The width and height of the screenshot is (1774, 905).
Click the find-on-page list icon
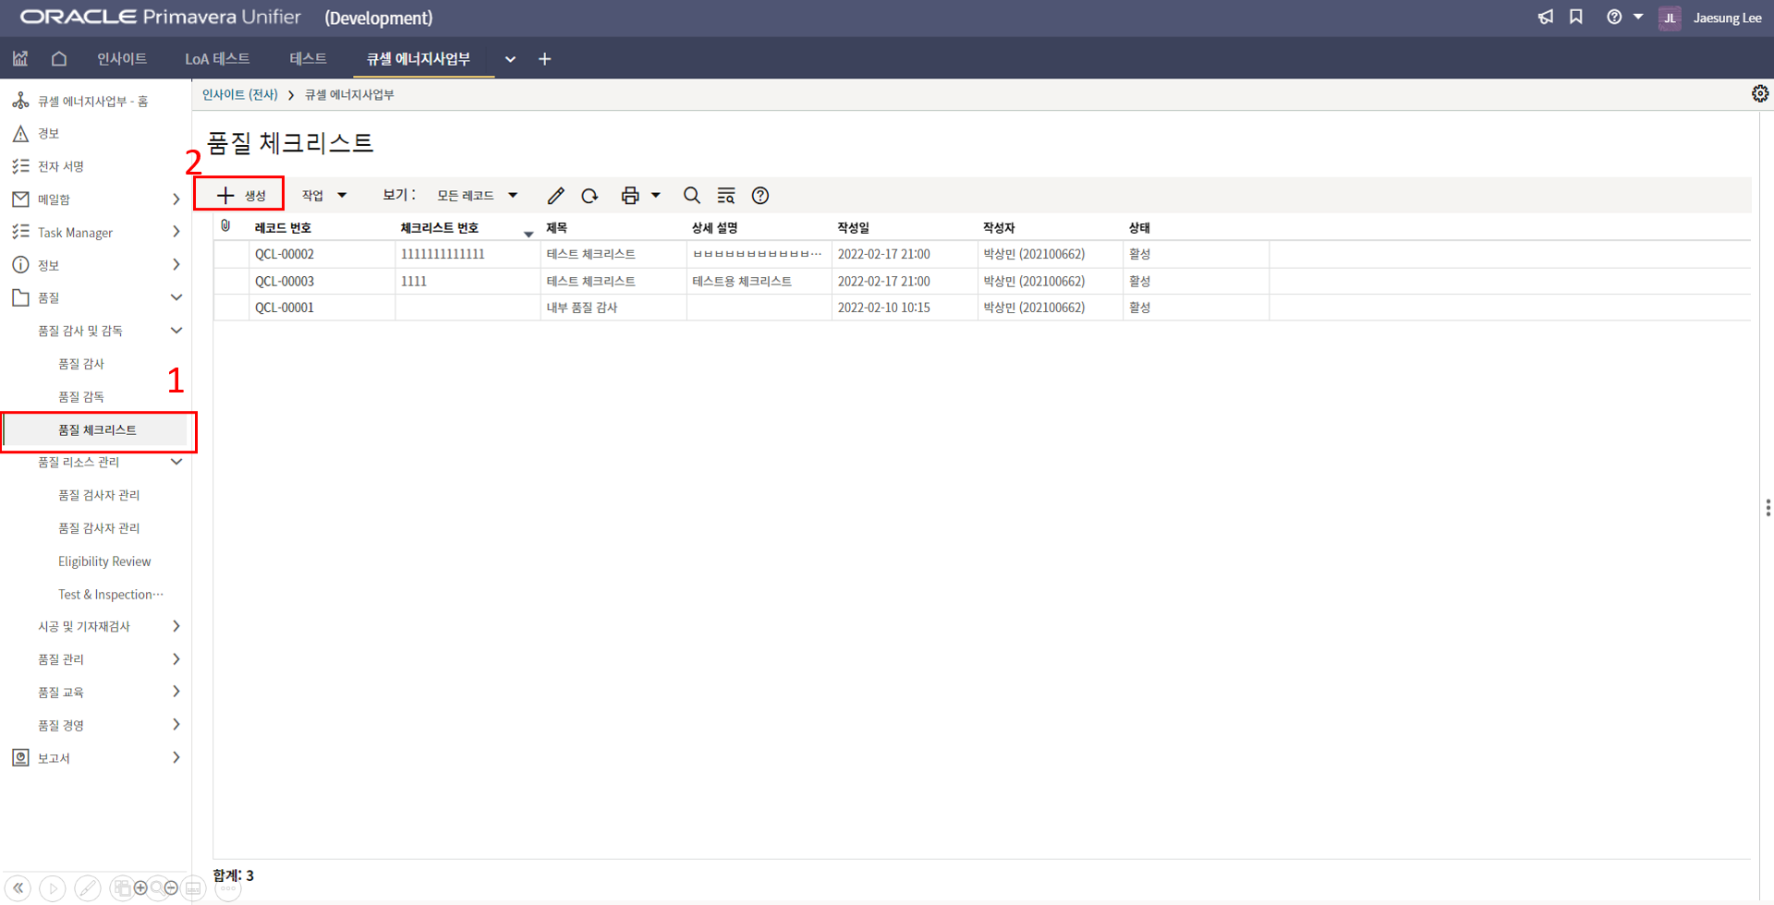[726, 196]
